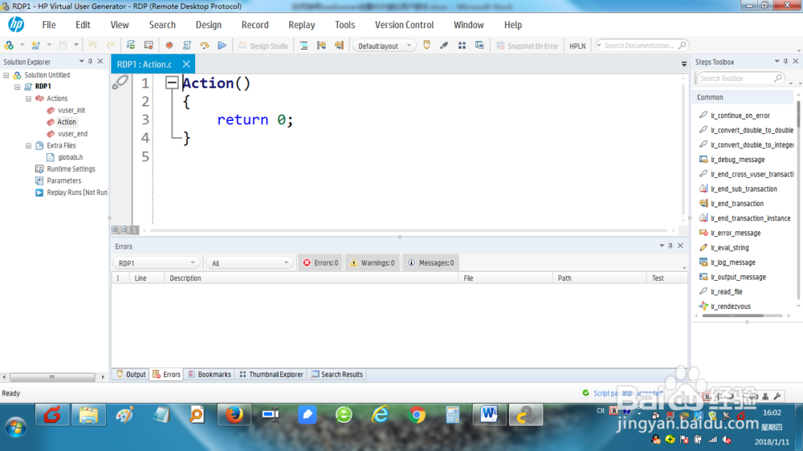Select vuser_end in Solution Explorer
Image resolution: width=803 pixels, height=451 pixels.
point(72,133)
